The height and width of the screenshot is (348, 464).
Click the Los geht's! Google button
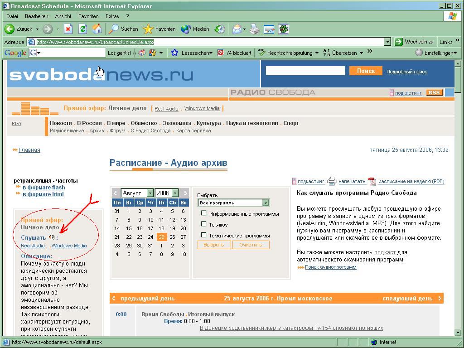pyautogui.click(x=119, y=53)
